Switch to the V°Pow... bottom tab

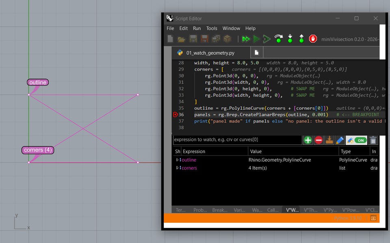(x=351, y=210)
